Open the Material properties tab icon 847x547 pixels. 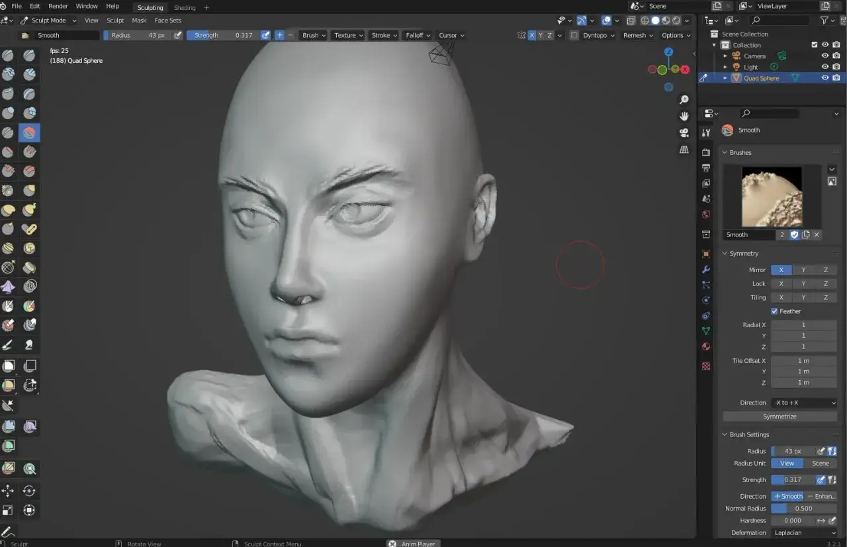706,346
